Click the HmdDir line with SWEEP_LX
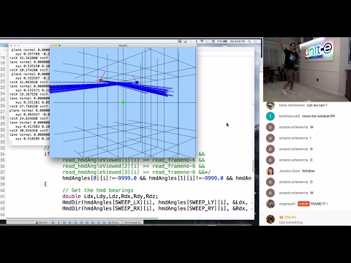351x263 pixels. pyautogui.click(x=157, y=202)
